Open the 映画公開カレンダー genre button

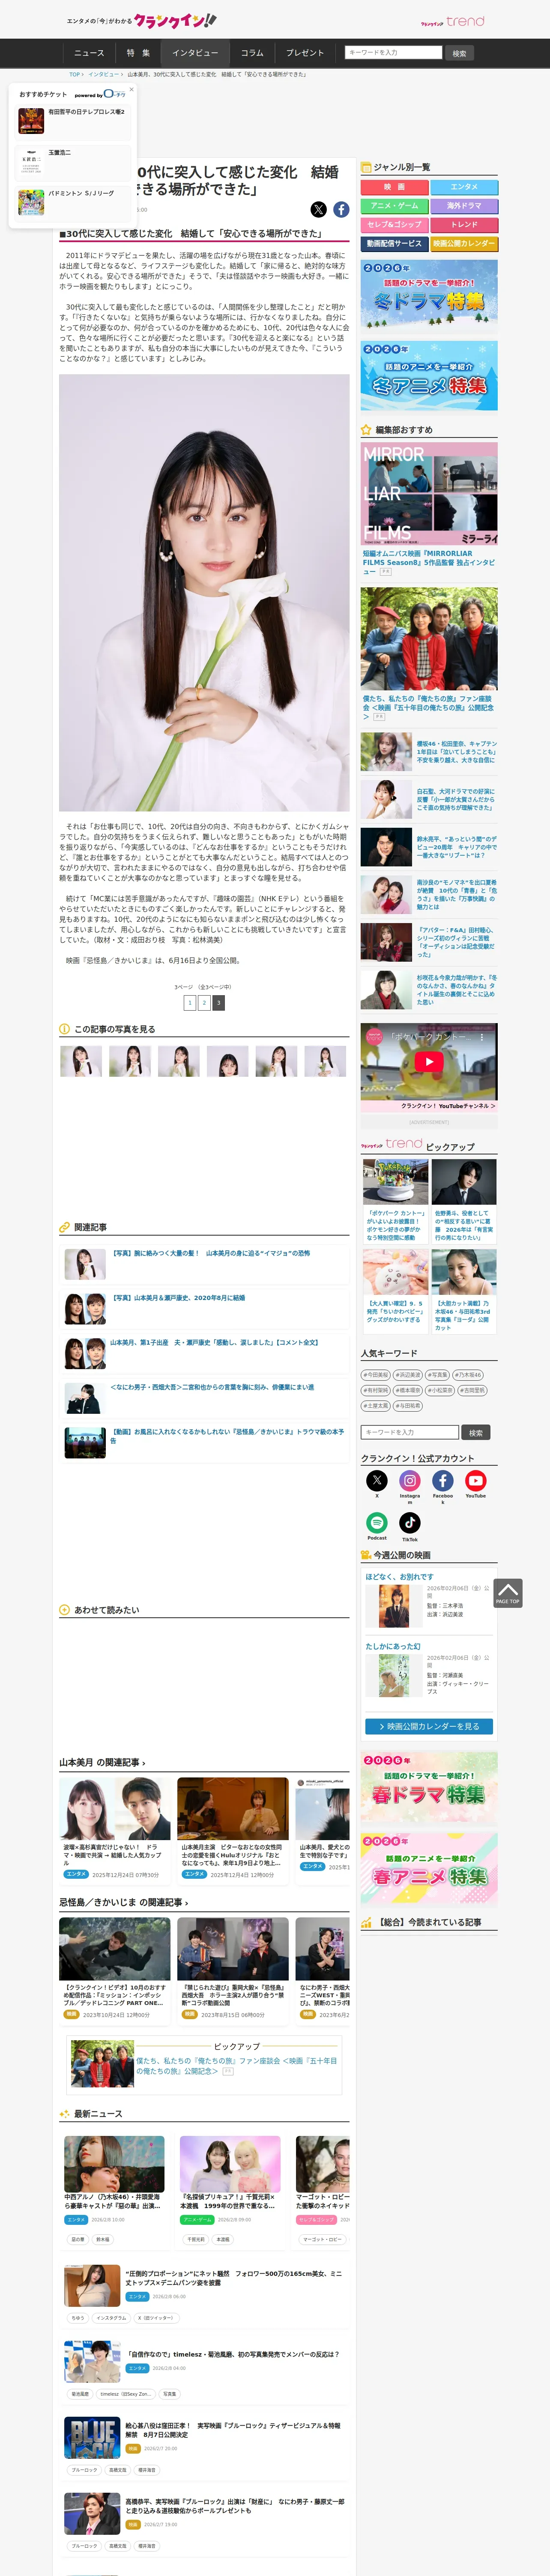(464, 244)
